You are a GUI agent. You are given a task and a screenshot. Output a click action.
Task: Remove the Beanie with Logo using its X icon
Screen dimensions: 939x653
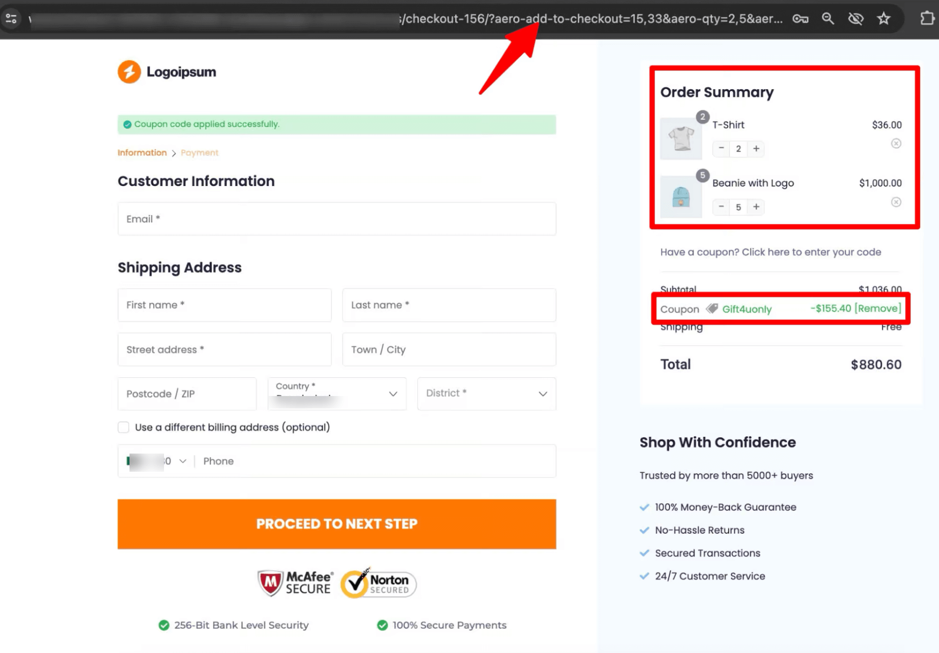[896, 202]
